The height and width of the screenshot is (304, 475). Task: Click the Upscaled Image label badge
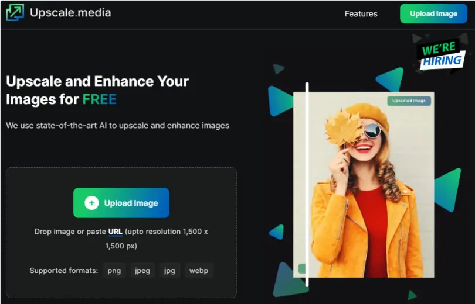pos(409,101)
